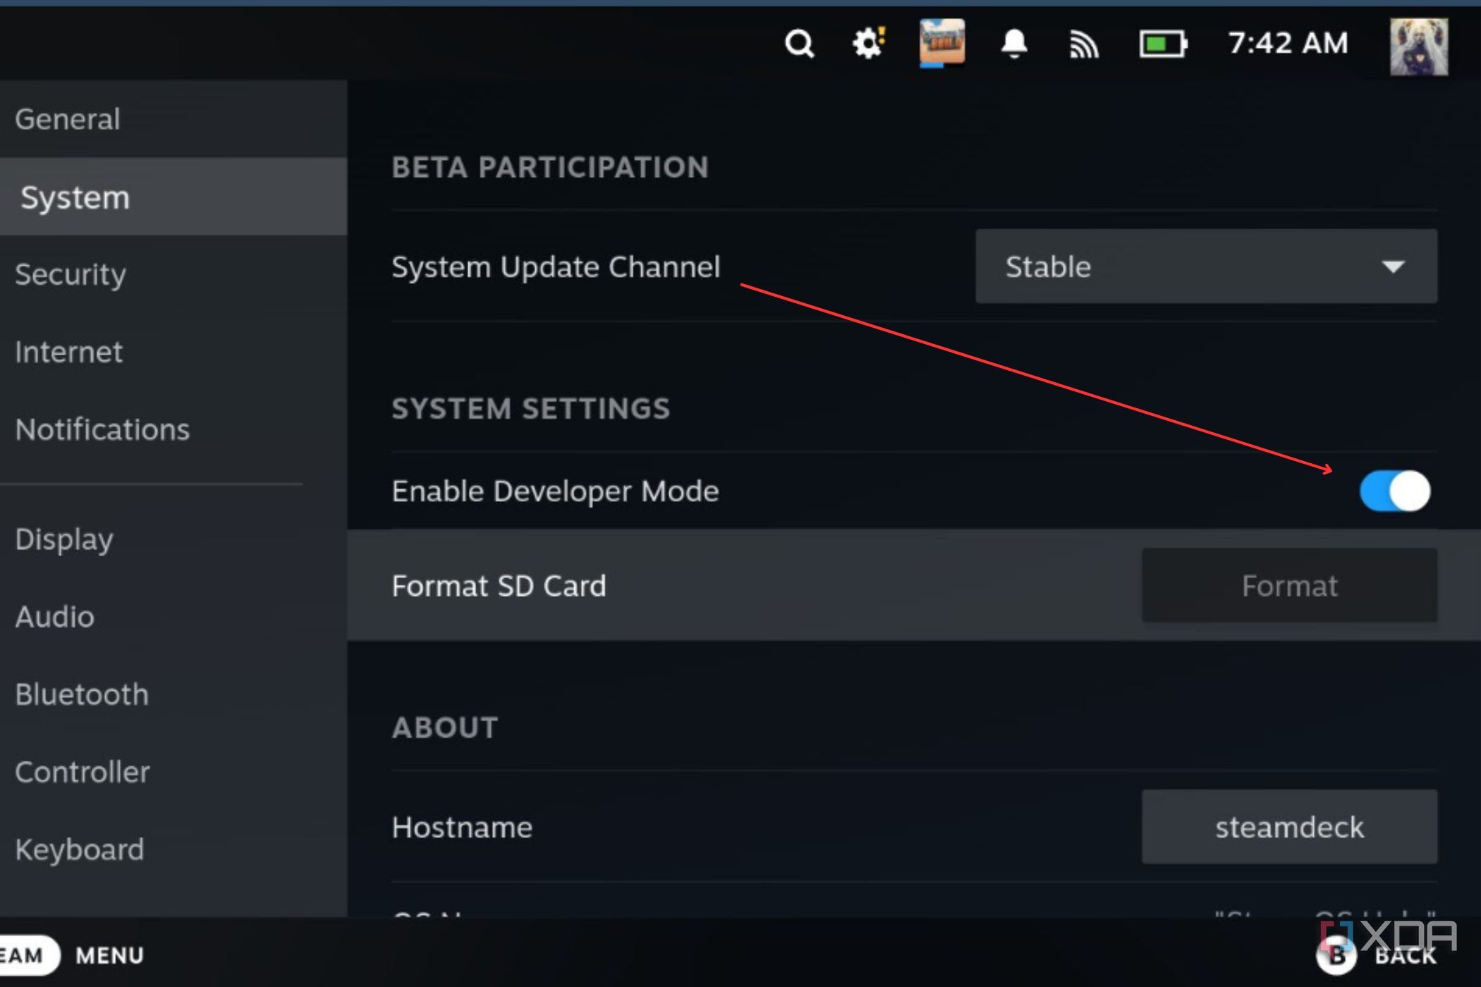Open the notifications bell icon

tap(1014, 44)
